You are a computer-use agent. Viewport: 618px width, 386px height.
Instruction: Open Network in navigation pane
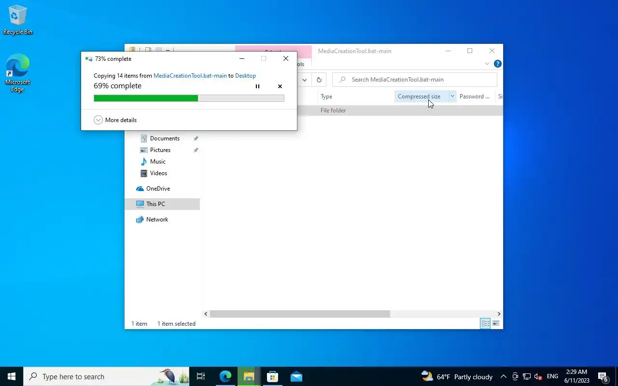coord(157,220)
